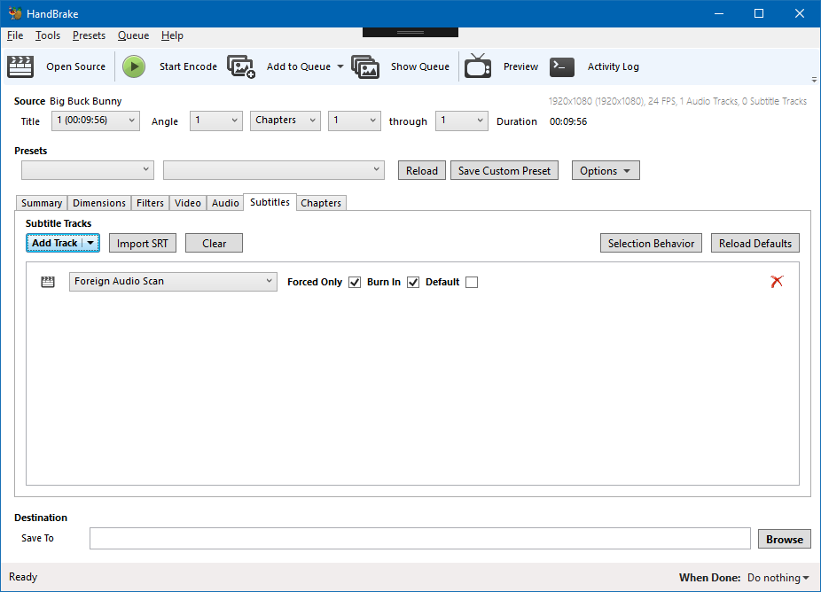Click the Start Encode label in toolbar
Image resolution: width=821 pixels, height=592 pixels.
189,66
